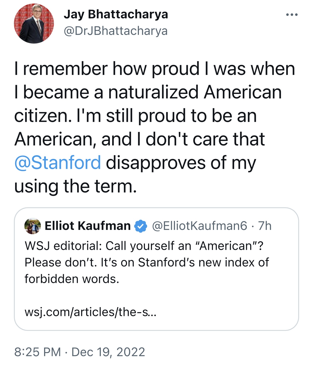Click the main tweet text about being proud
This screenshot has height=373, width=313.
point(154,127)
